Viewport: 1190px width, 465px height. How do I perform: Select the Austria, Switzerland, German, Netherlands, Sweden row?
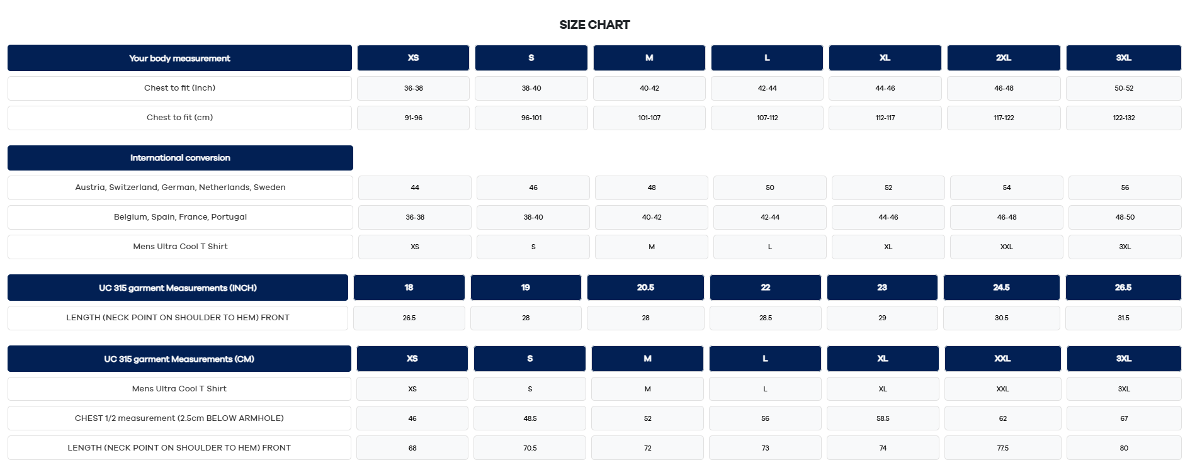[x=180, y=188]
